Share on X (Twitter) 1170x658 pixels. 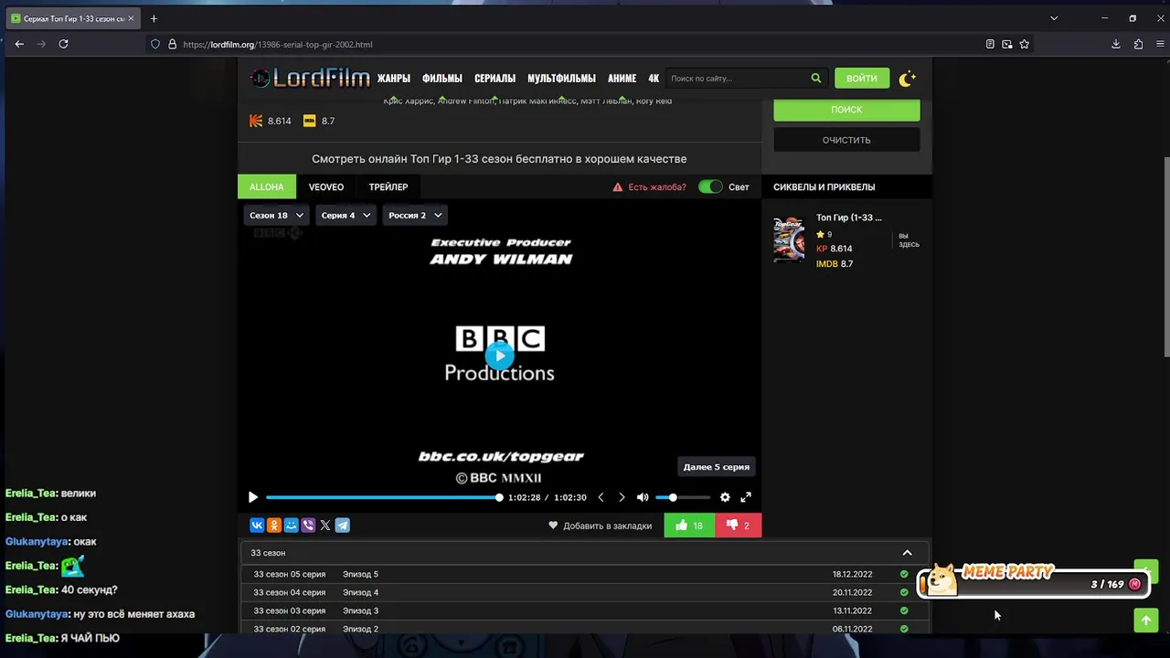[x=325, y=525]
